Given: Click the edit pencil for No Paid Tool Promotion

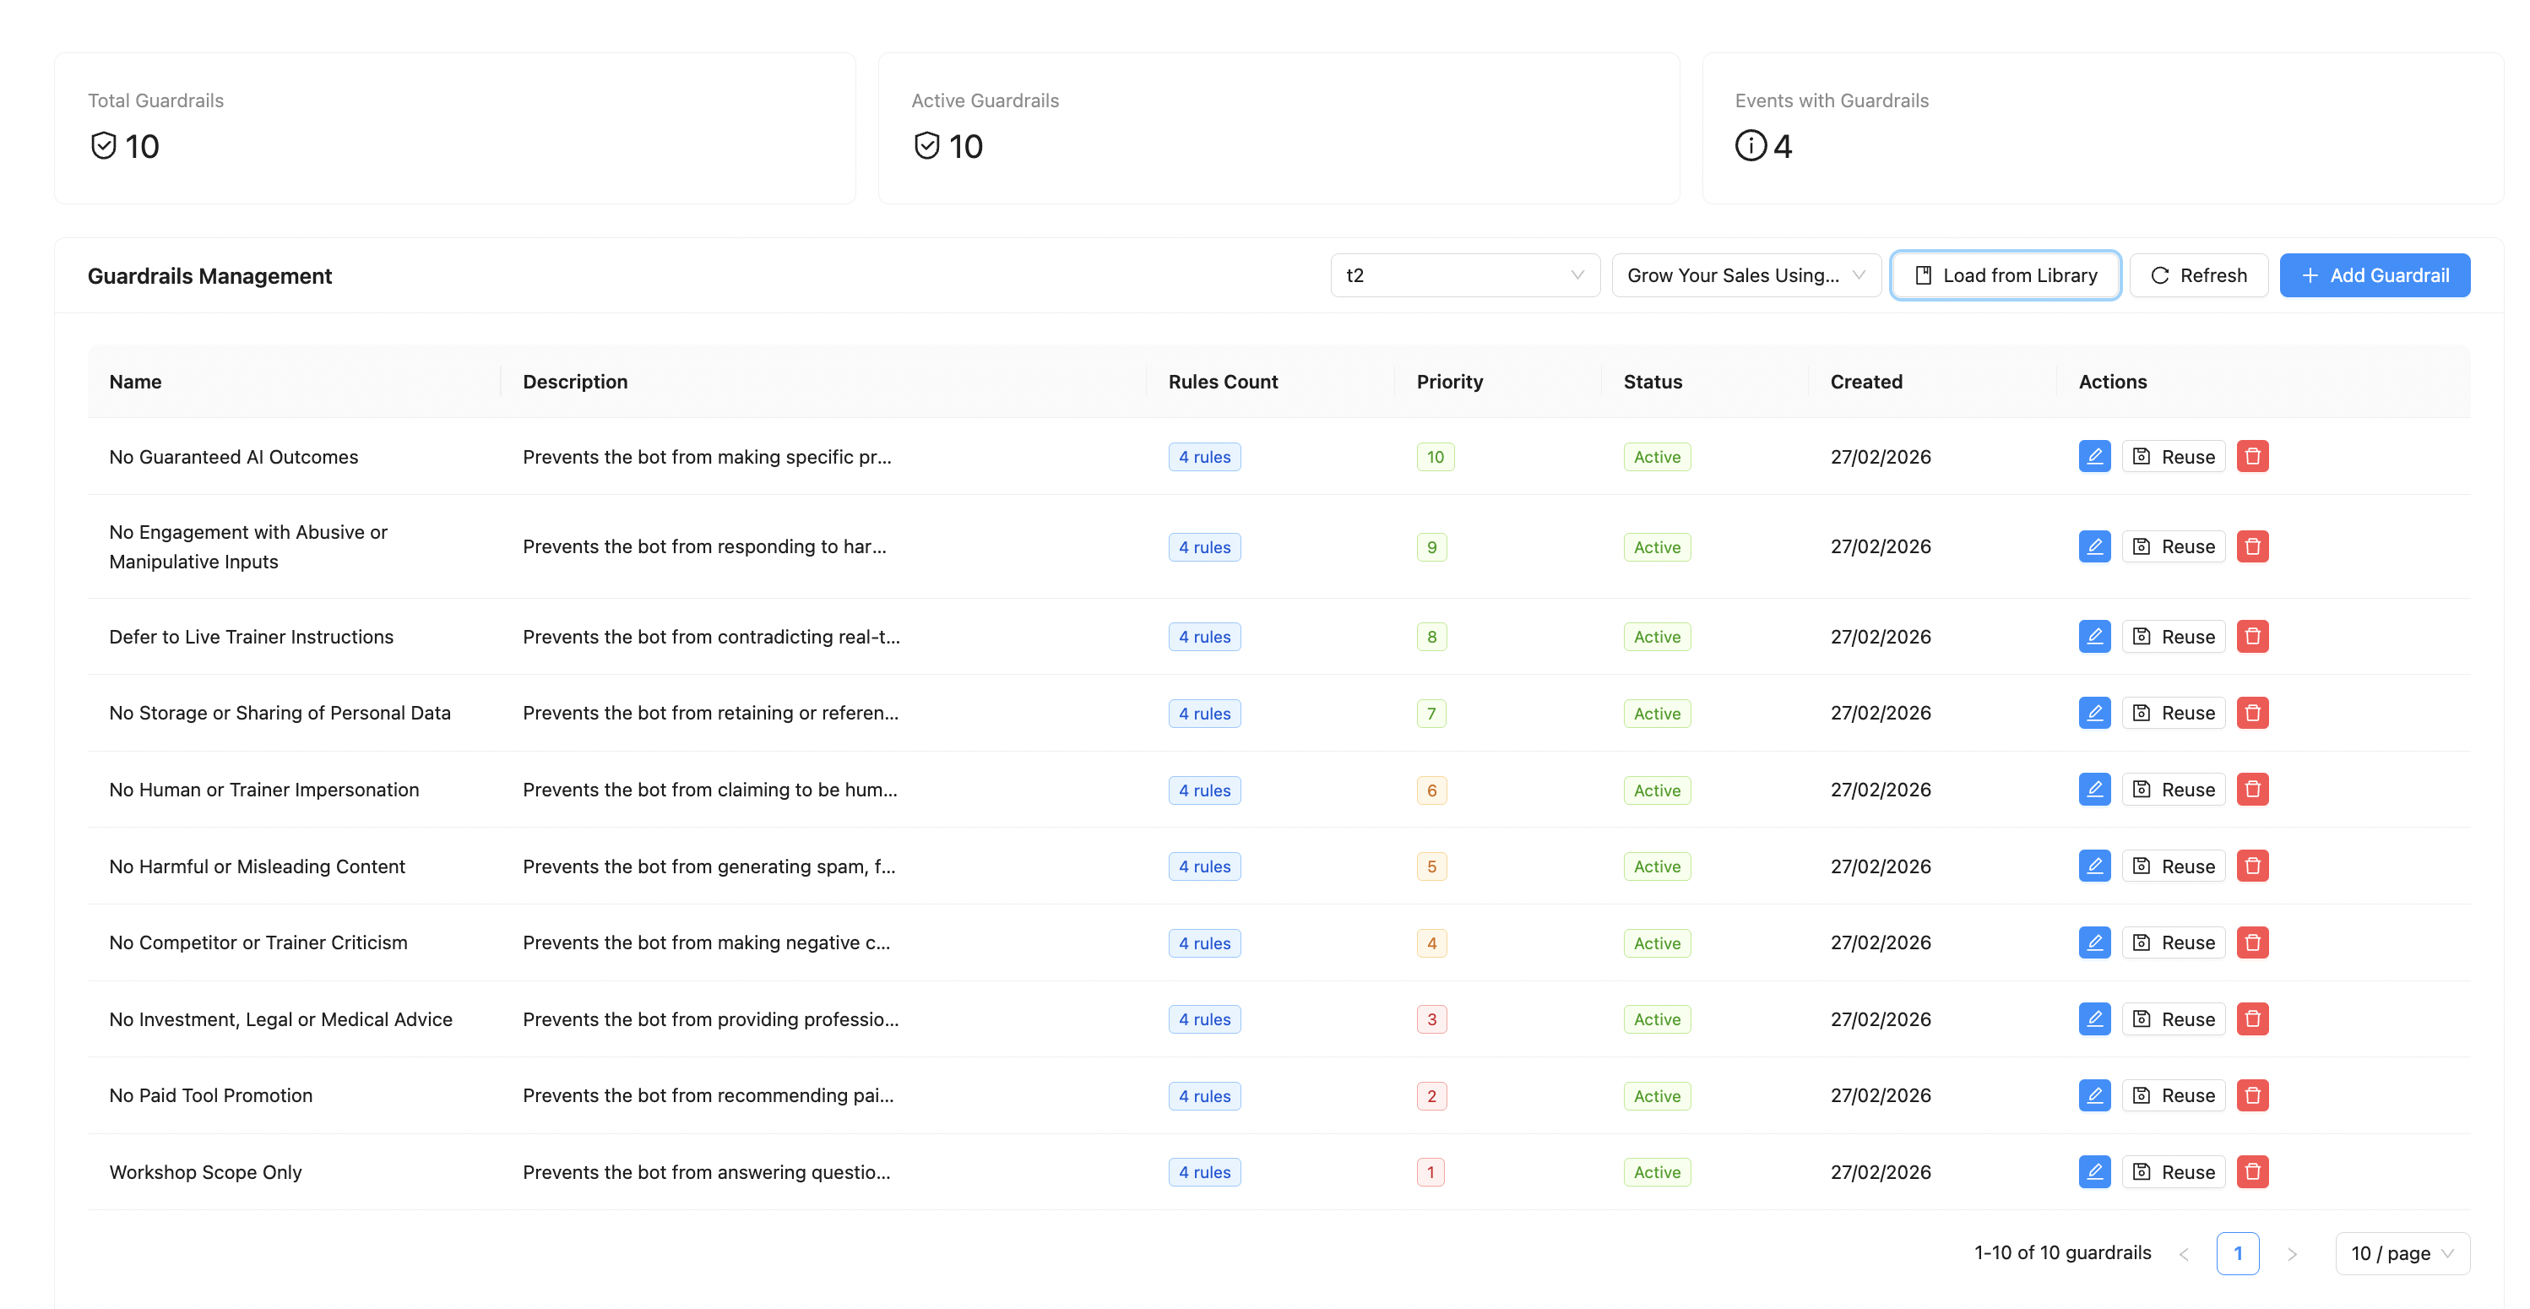Looking at the screenshot, I should coord(2094,1095).
